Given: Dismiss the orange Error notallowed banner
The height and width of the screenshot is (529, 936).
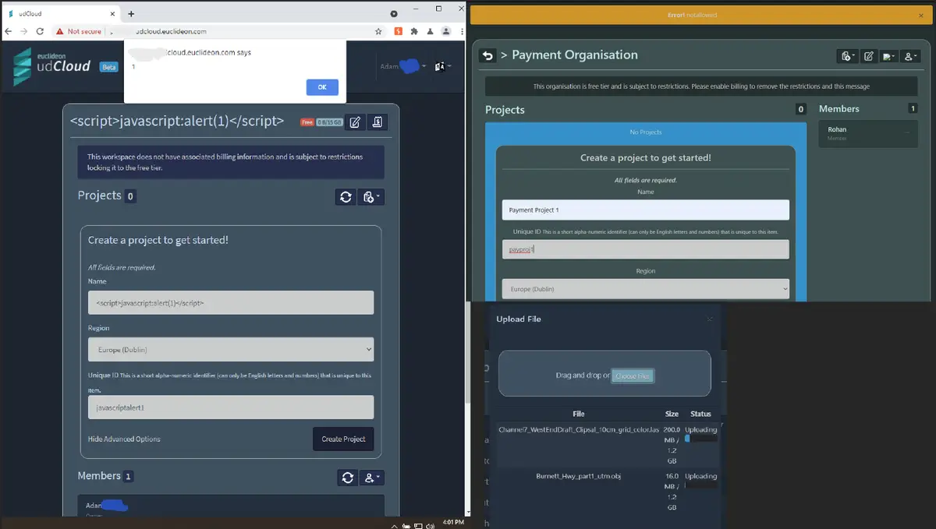Looking at the screenshot, I should (x=920, y=16).
